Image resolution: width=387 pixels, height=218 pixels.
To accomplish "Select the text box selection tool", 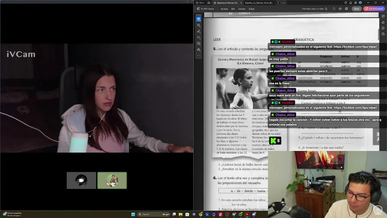I will [x=199, y=43].
